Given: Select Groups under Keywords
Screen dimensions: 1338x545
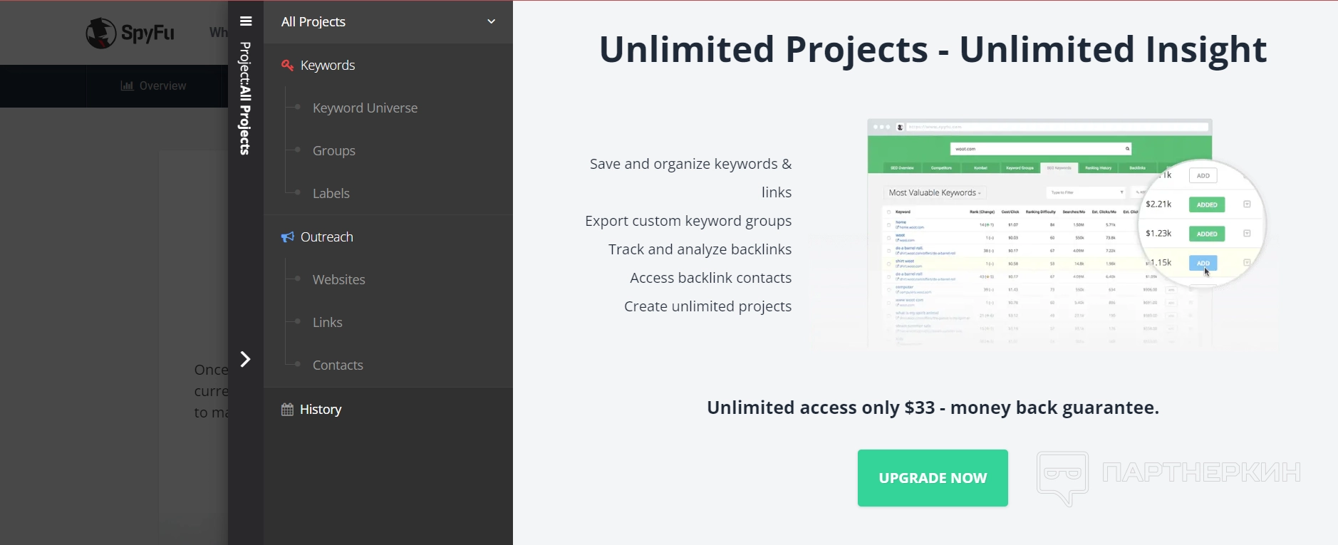Looking at the screenshot, I should pyautogui.click(x=333, y=151).
